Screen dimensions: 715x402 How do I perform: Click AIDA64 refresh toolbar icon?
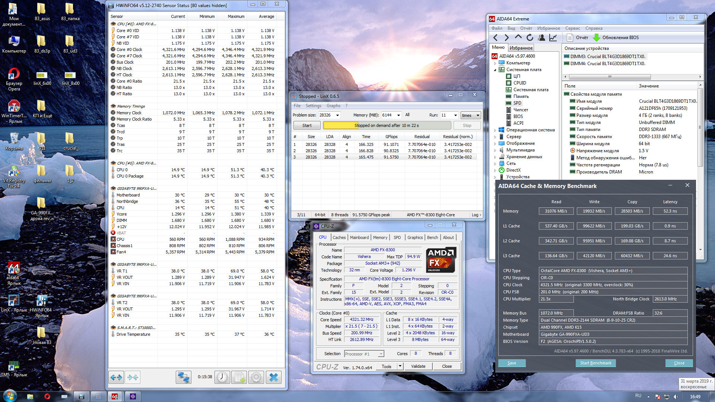tap(530, 38)
